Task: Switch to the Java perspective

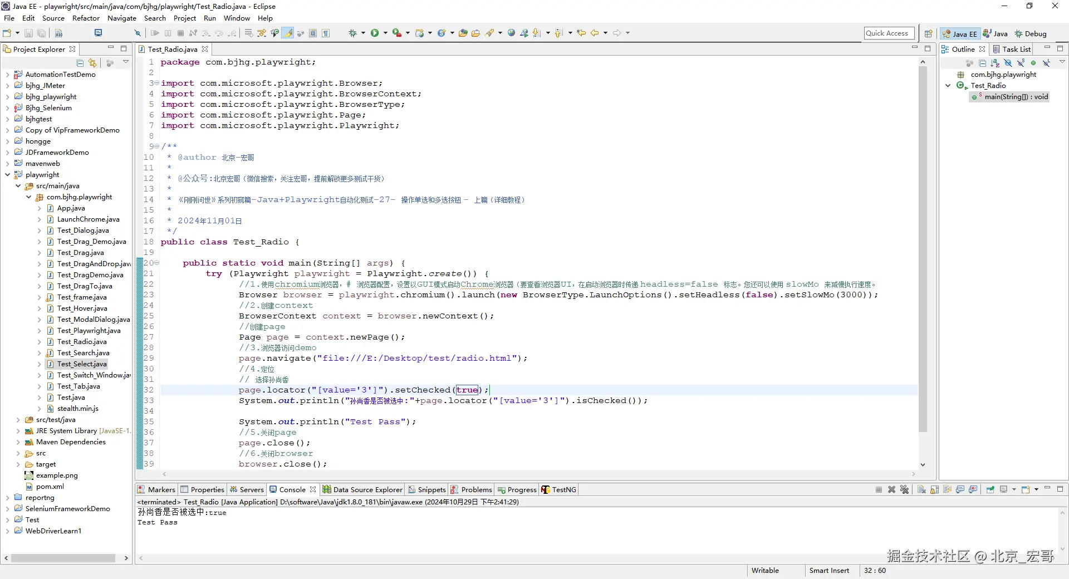Action: 995,33
